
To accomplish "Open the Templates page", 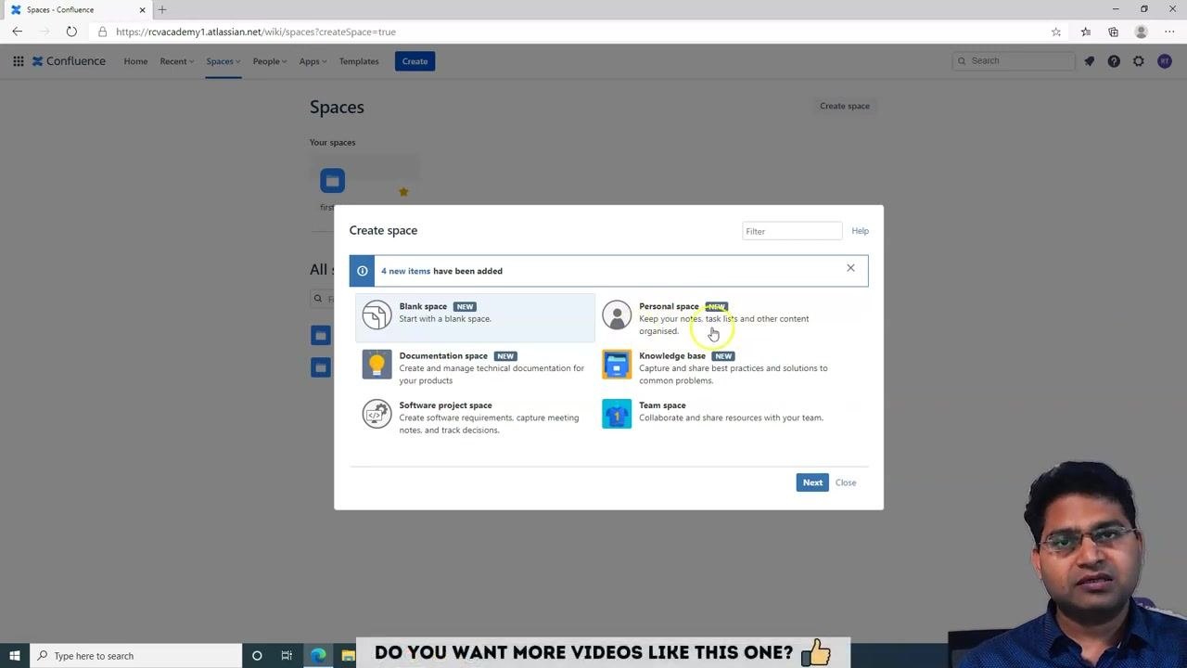I will [x=359, y=61].
